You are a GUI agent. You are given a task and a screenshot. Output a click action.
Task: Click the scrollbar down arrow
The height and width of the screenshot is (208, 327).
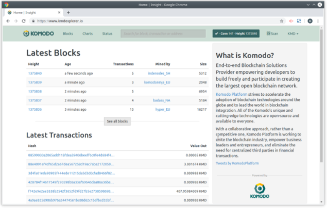coord(321,202)
